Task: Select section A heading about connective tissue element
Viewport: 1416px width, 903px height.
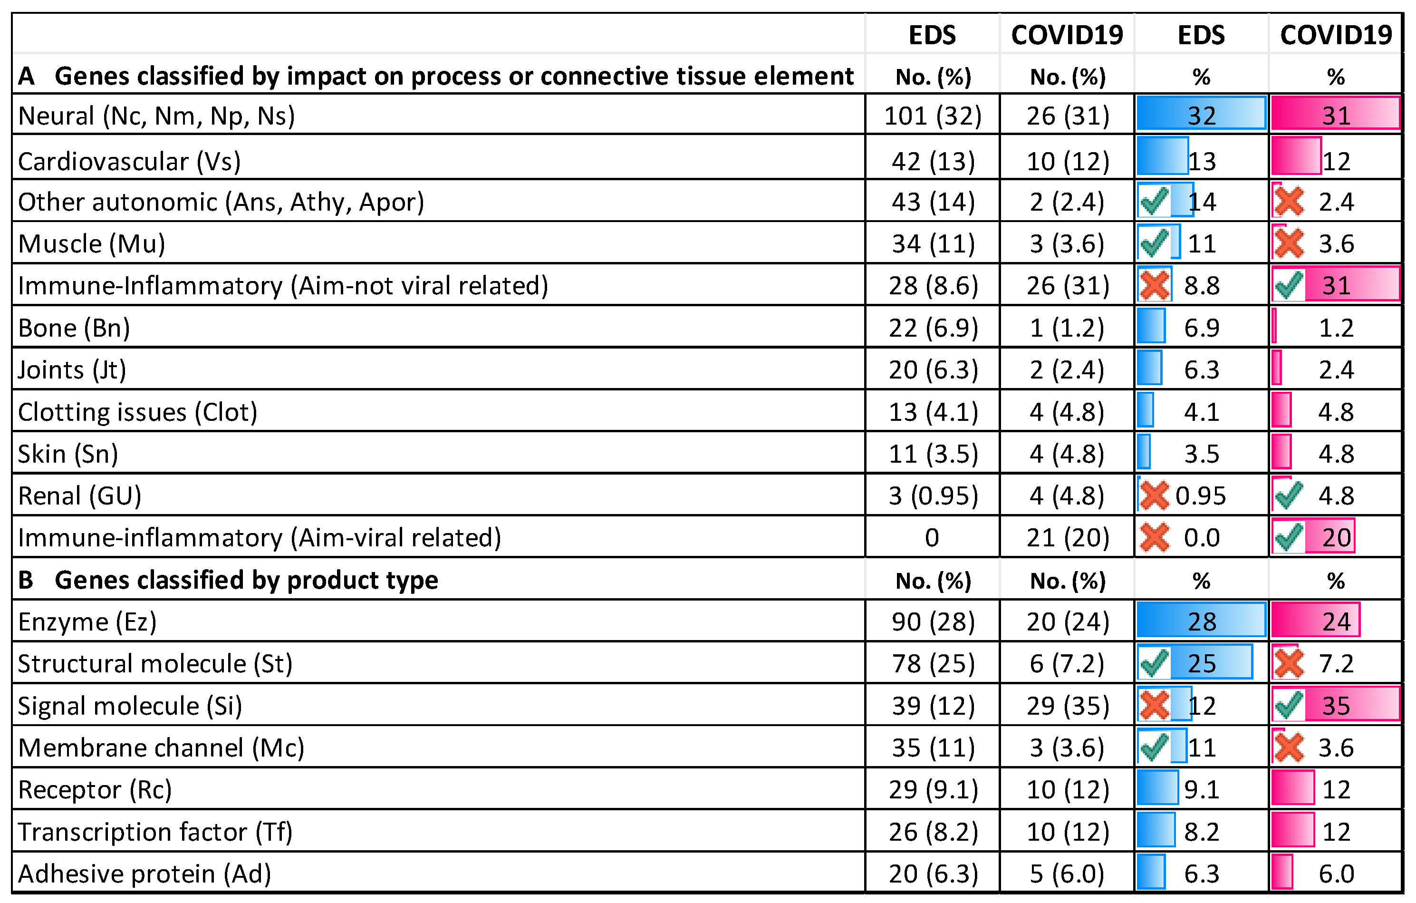Action: click(x=436, y=76)
